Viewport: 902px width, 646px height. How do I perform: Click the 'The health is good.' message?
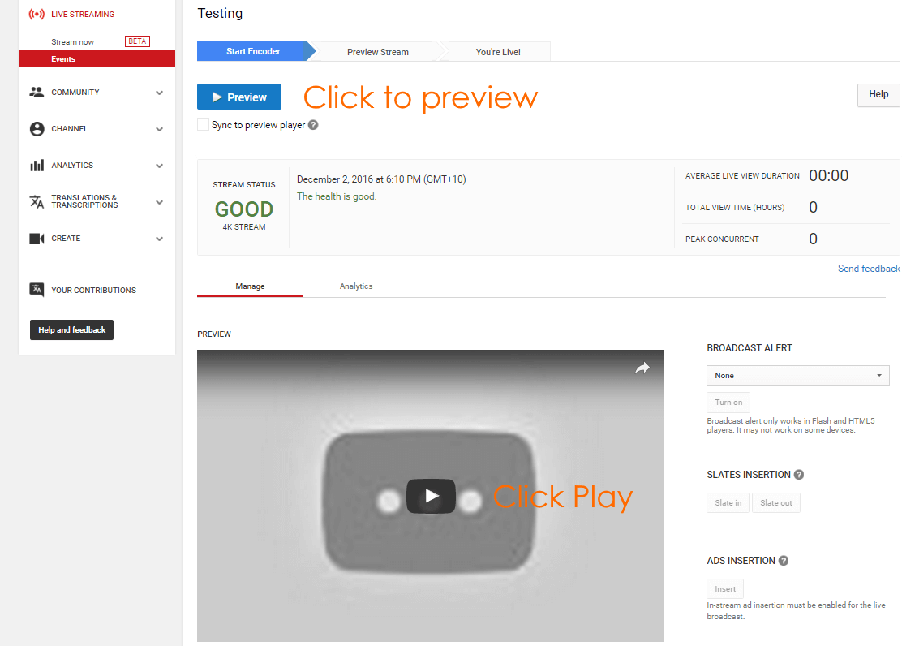[337, 196]
